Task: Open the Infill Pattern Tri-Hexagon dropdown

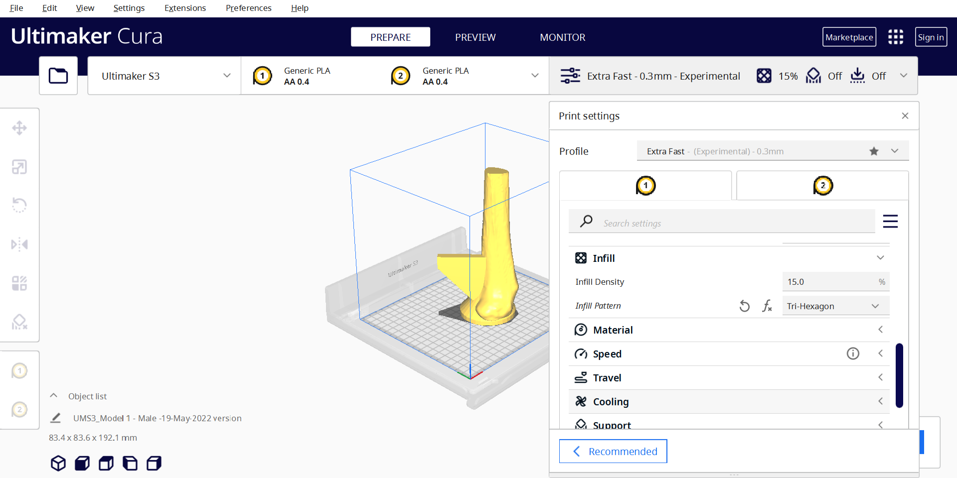Action: point(835,306)
